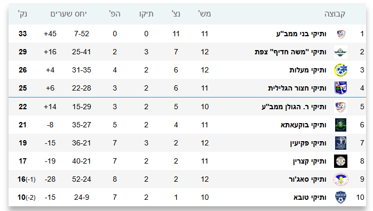The image size is (373, 211).
Task: Click the ותיקי "משה חדיף" צפת team logo
Action: 340,52
